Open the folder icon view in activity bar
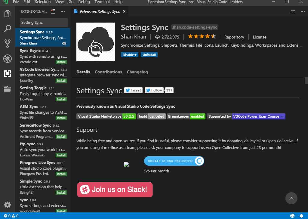 click(x=8, y=89)
